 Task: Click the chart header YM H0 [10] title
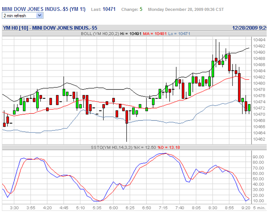[50, 28]
